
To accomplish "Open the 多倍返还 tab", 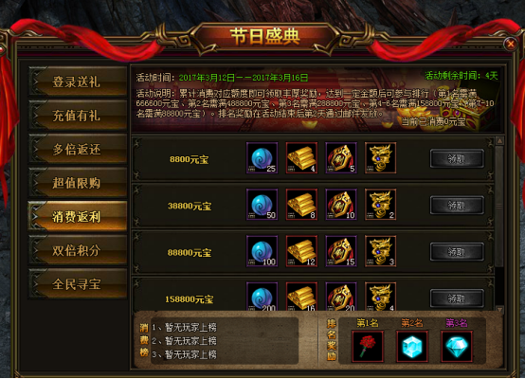I will (x=78, y=149).
